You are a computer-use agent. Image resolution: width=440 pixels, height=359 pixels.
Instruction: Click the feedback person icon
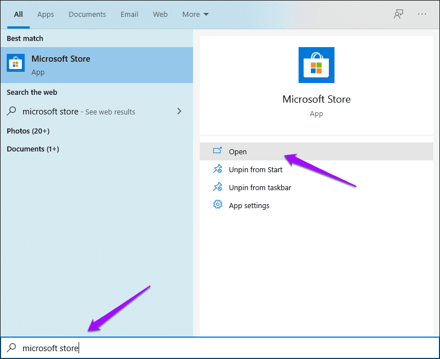point(398,14)
